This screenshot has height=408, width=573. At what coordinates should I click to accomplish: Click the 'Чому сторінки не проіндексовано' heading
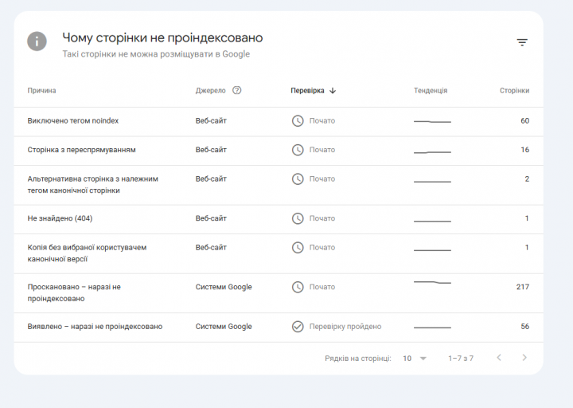tap(162, 38)
